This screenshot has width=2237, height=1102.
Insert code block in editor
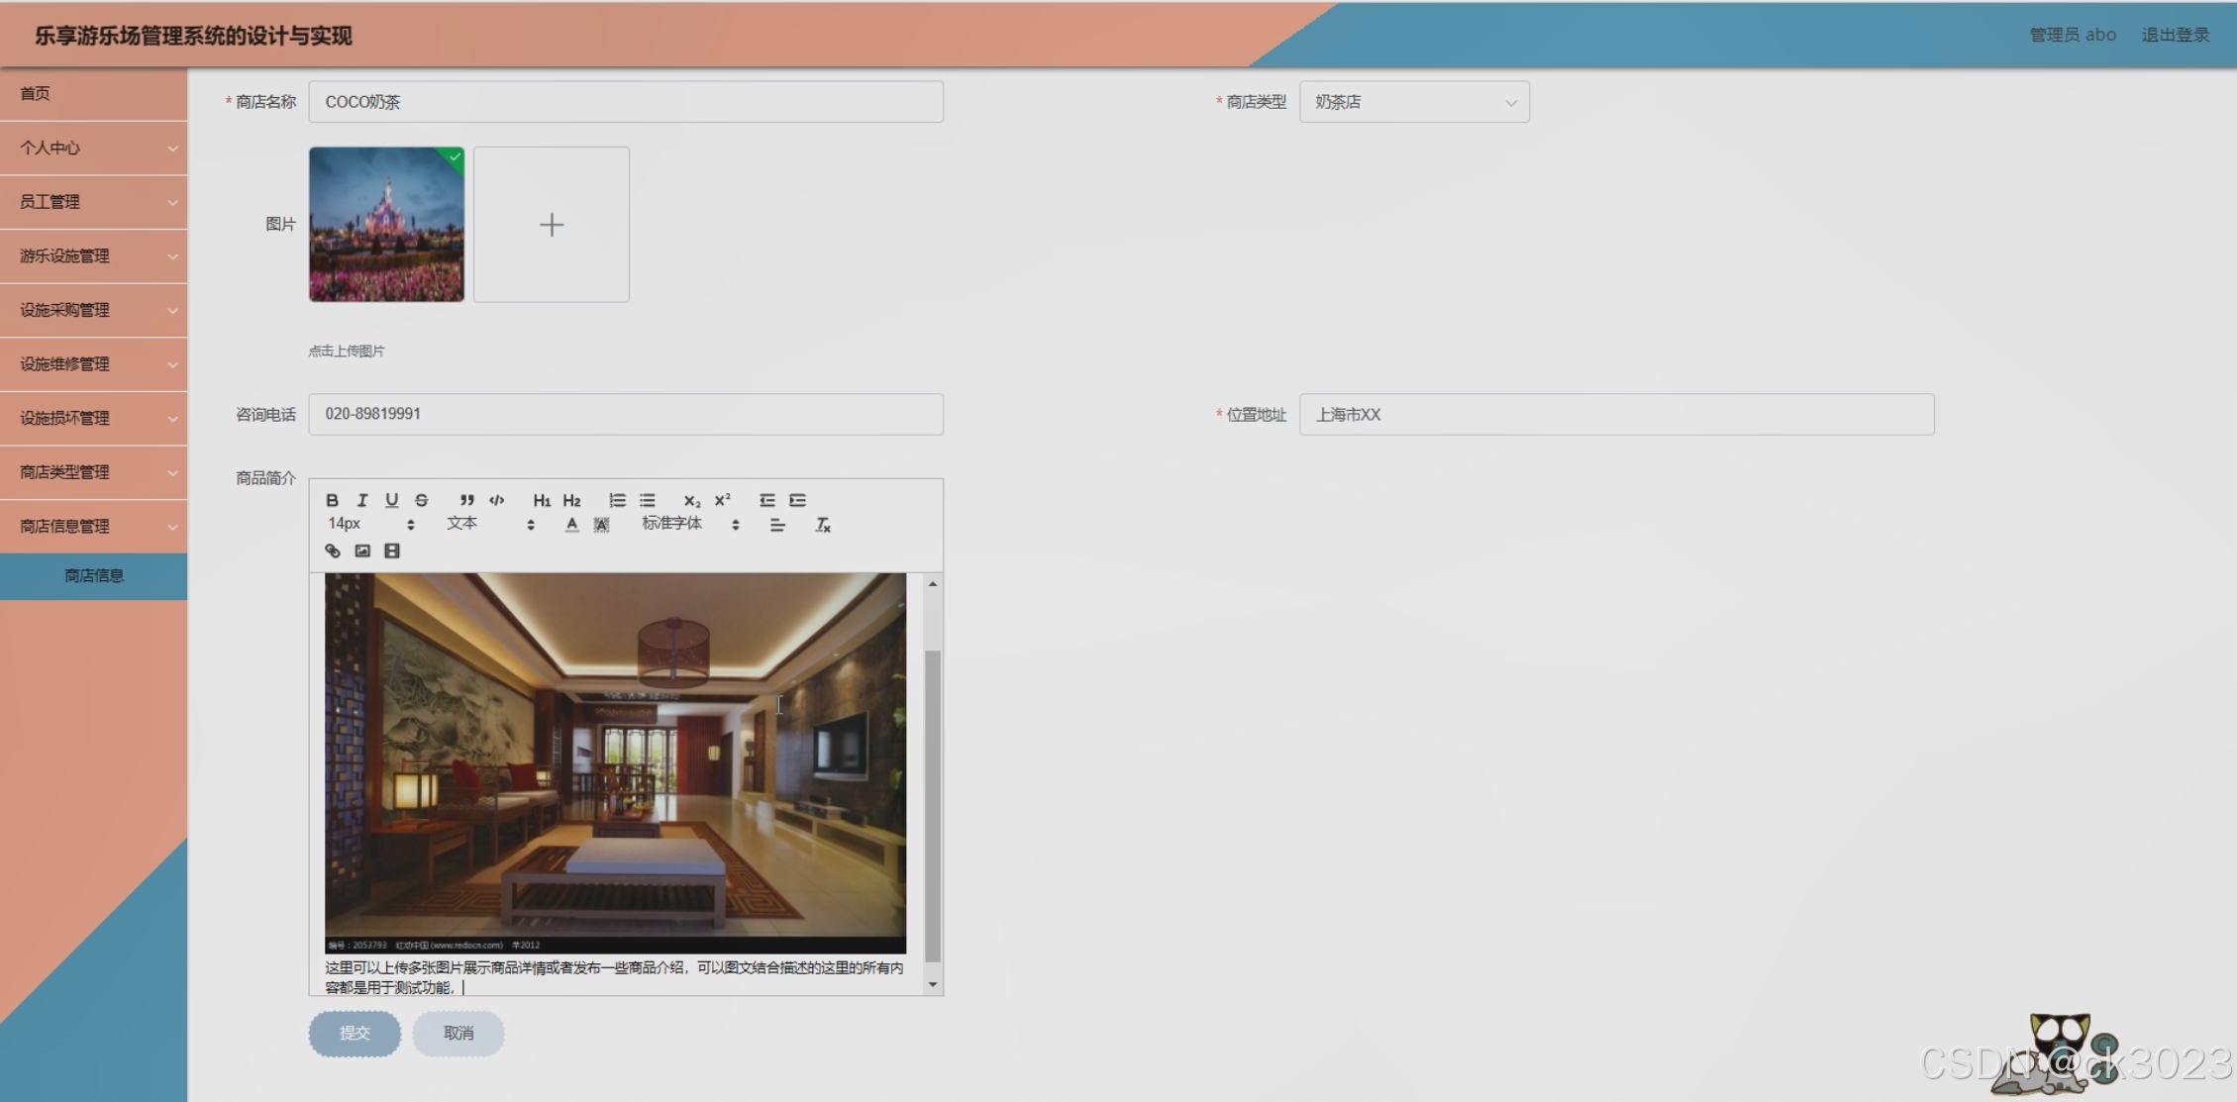pyautogui.click(x=497, y=500)
